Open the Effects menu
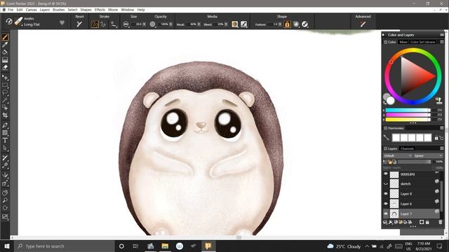Viewport: 449px width, 252px height. coord(100,10)
